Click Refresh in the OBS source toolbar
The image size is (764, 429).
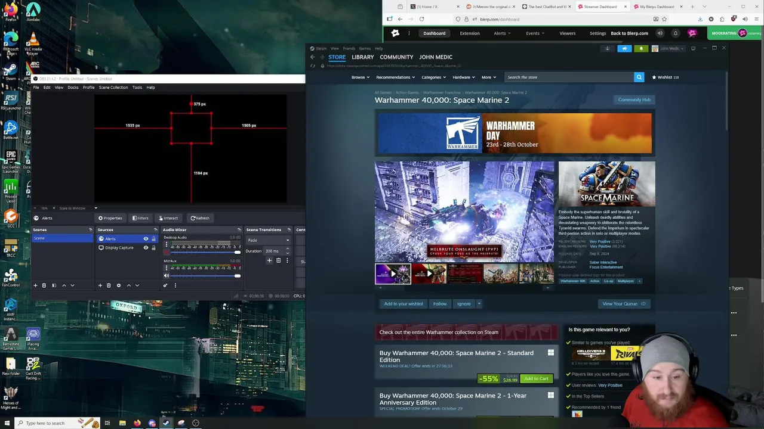[199, 218]
